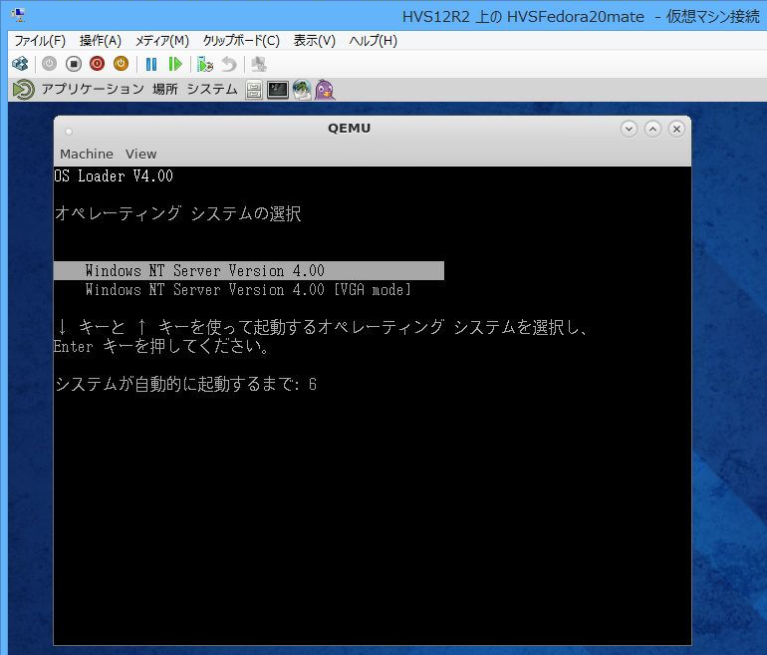Screen dimensions: 767x655
Task: Click the Revert (undo arrow) icon
Action: point(229,64)
